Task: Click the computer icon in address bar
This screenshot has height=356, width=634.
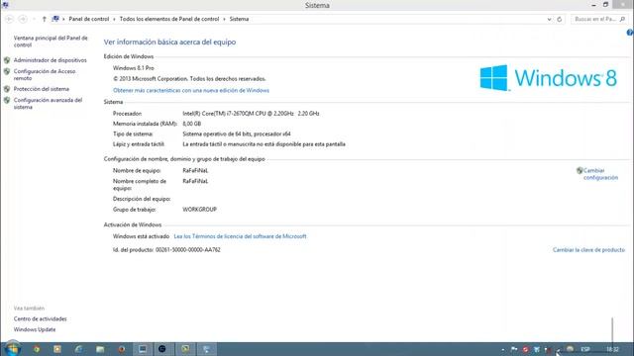Action: [55, 19]
